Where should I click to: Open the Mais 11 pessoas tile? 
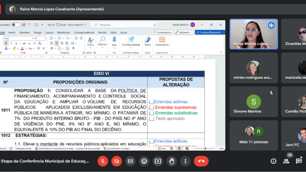(x=253, y=135)
